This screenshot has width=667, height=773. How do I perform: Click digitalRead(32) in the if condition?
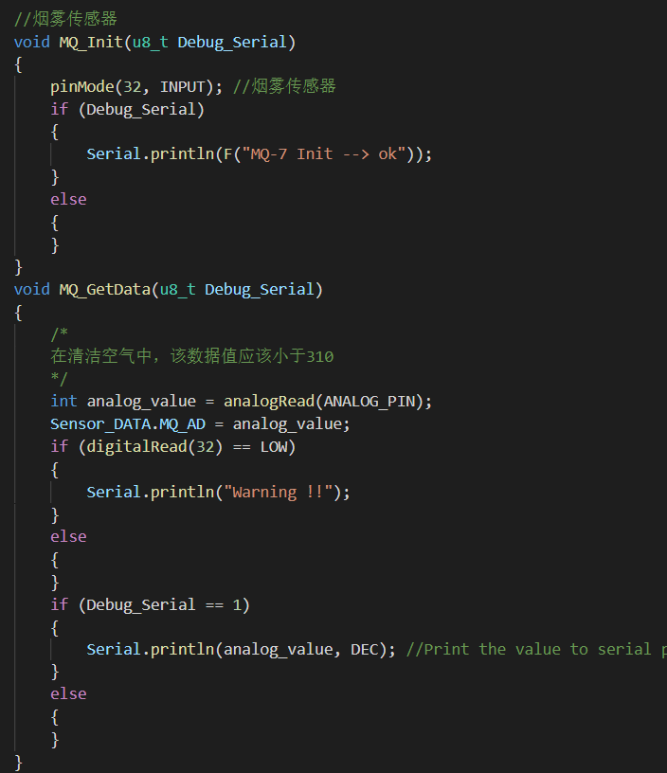154,446
